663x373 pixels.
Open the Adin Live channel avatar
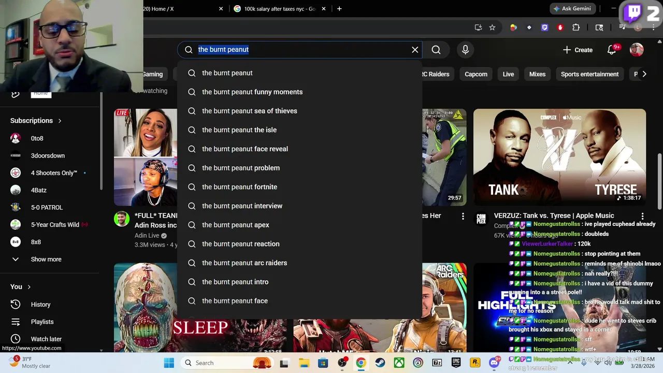122,219
